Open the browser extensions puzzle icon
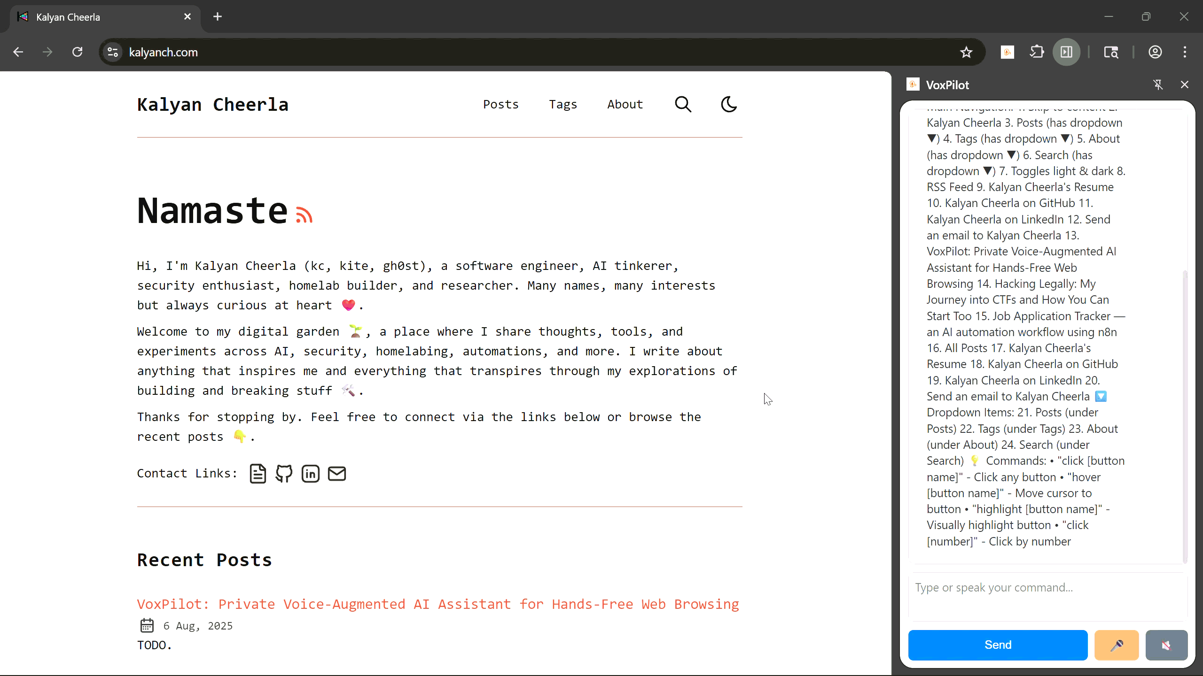 [1037, 52]
